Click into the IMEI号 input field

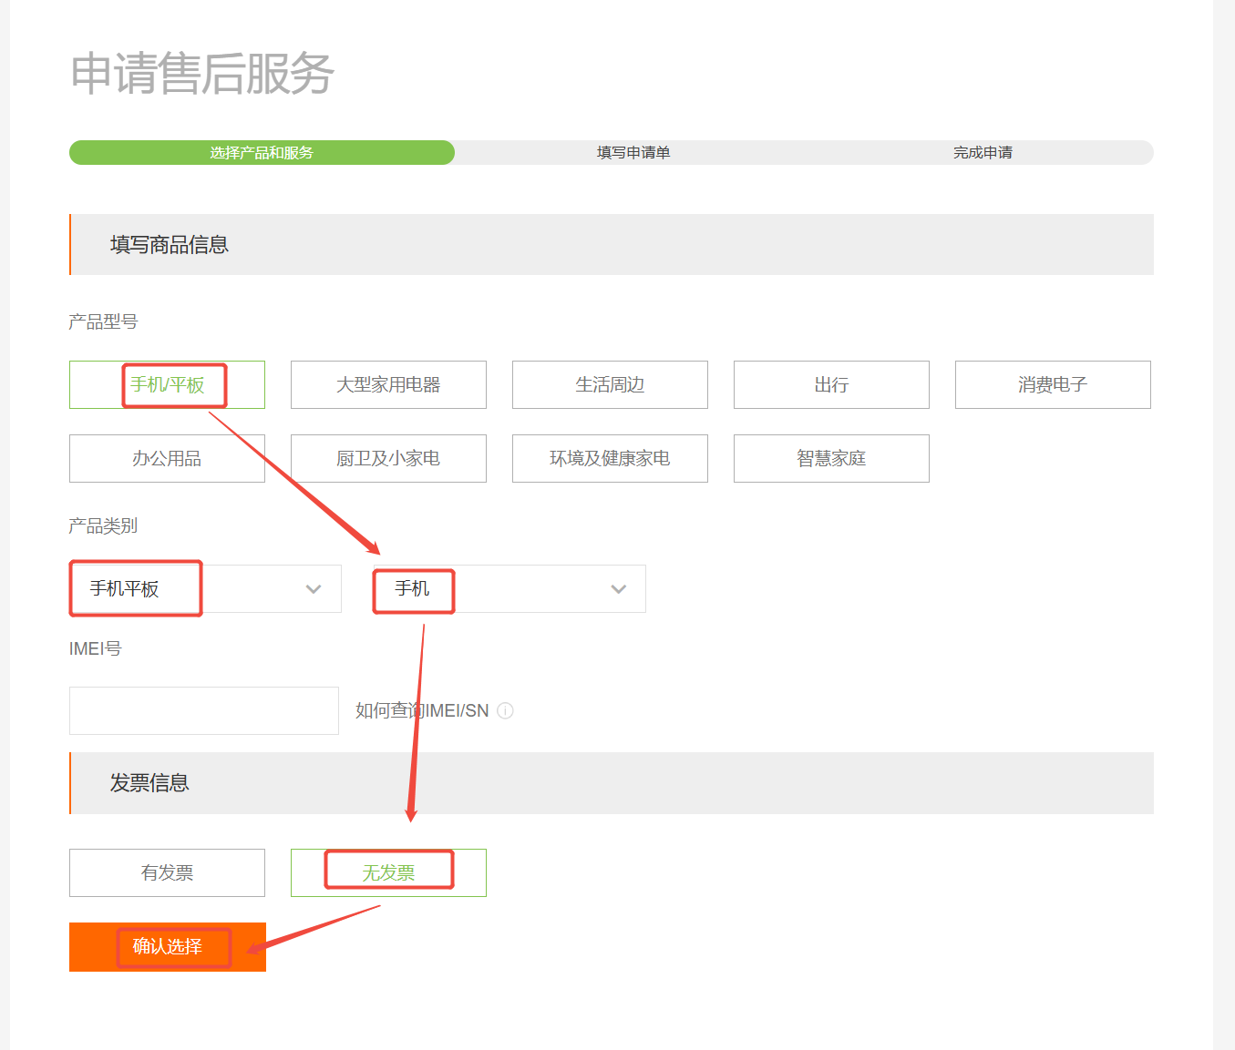tap(204, 711)
